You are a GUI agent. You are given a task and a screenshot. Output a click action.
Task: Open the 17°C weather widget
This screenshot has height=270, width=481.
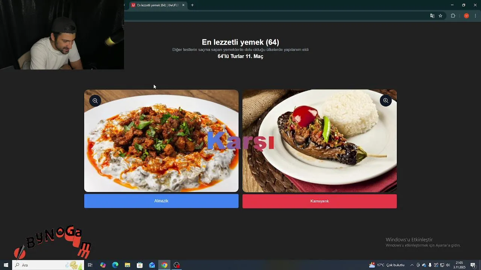[x=387, y=265]
